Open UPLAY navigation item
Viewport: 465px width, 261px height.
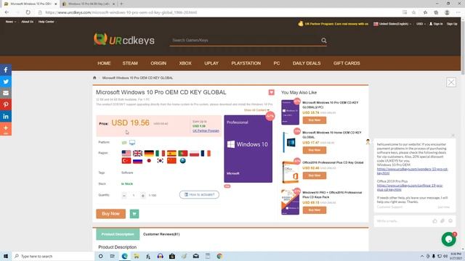point(211,63)
